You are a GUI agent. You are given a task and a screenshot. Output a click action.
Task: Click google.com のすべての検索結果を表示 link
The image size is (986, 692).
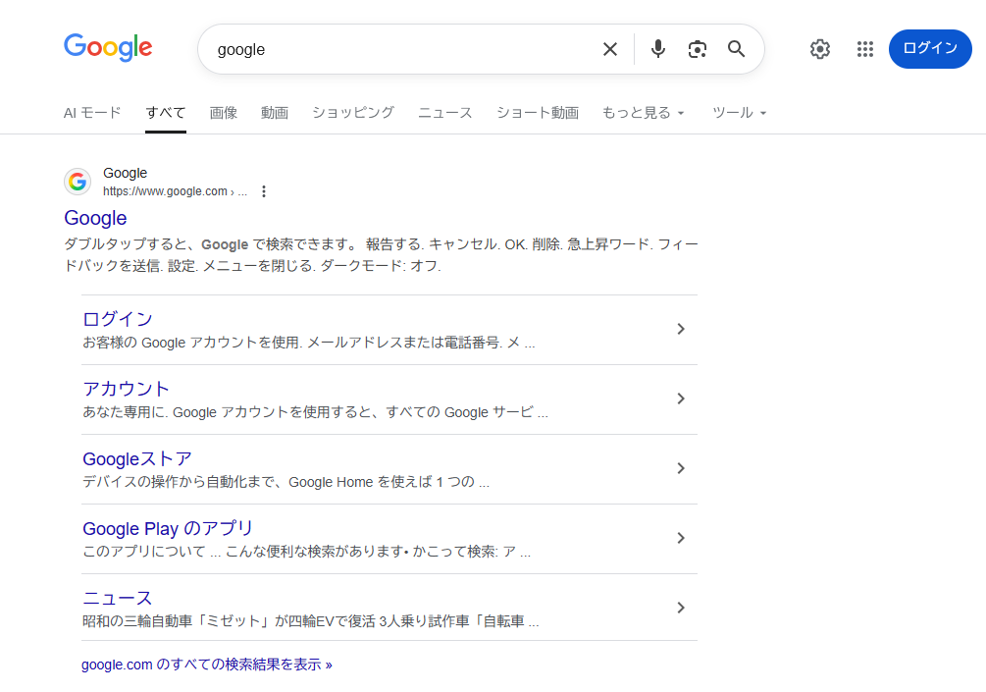[207, 665]
